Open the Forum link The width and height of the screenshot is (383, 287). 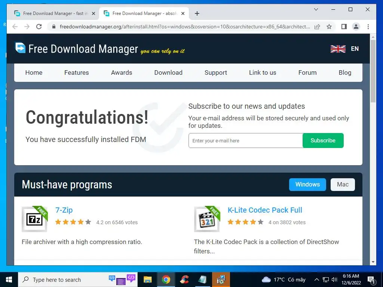(307, 72)
